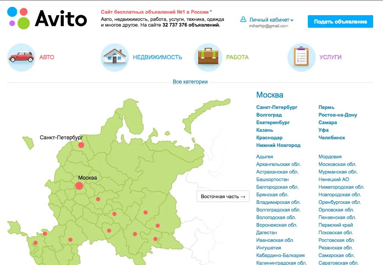Screen dimensions: 383x265
Task: Select the НЕДВИЖИМОСТЬ category label
Action: [x=157, y=57]
